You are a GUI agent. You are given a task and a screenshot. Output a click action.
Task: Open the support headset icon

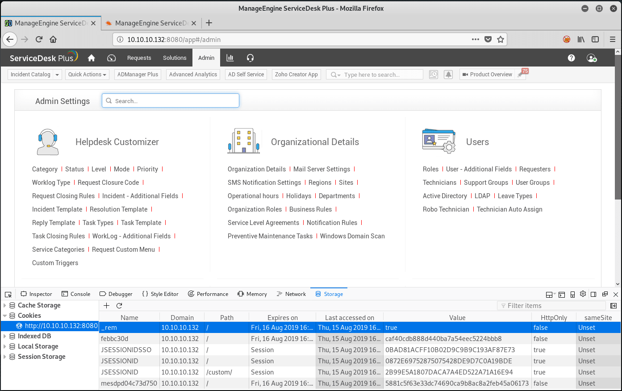point(250,58)
